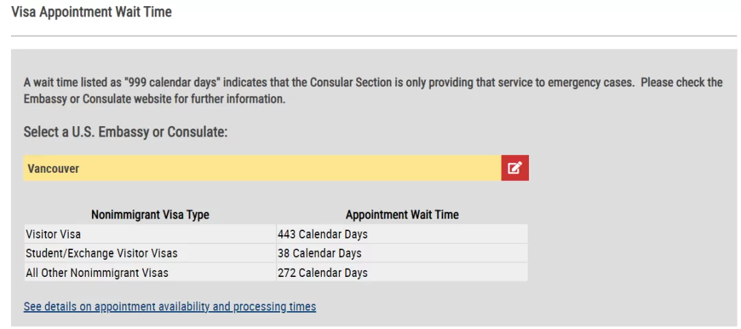This screenshot has width=741, height=329.
Task: Click the divider line under the title
Action: click(x=373, y=36)
